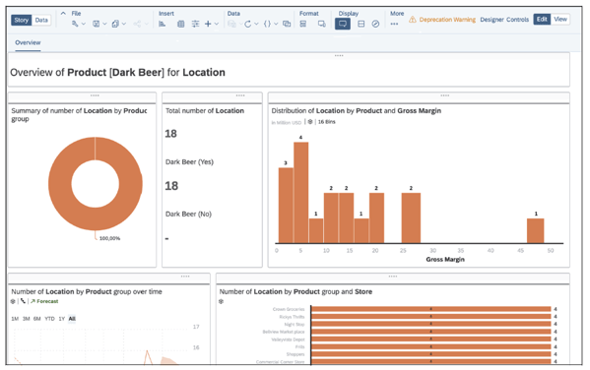Viewport: 590px width, 370px height.
Task: Insert an input control
Action: (x=195, y=24)
